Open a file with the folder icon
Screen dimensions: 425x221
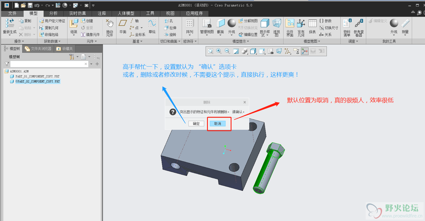23,5
